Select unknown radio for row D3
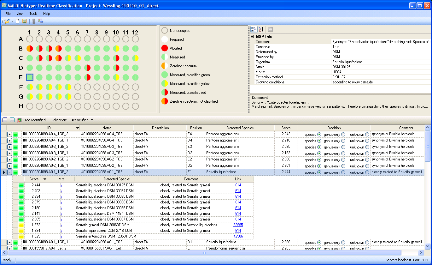The image size is (432, 265). click(x=367, y=154)
